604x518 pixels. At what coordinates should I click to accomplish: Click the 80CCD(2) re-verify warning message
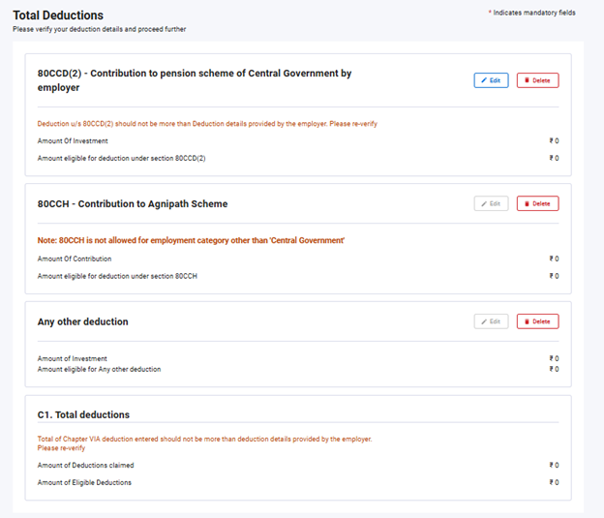pyautogui.click(x=207, y=124)
